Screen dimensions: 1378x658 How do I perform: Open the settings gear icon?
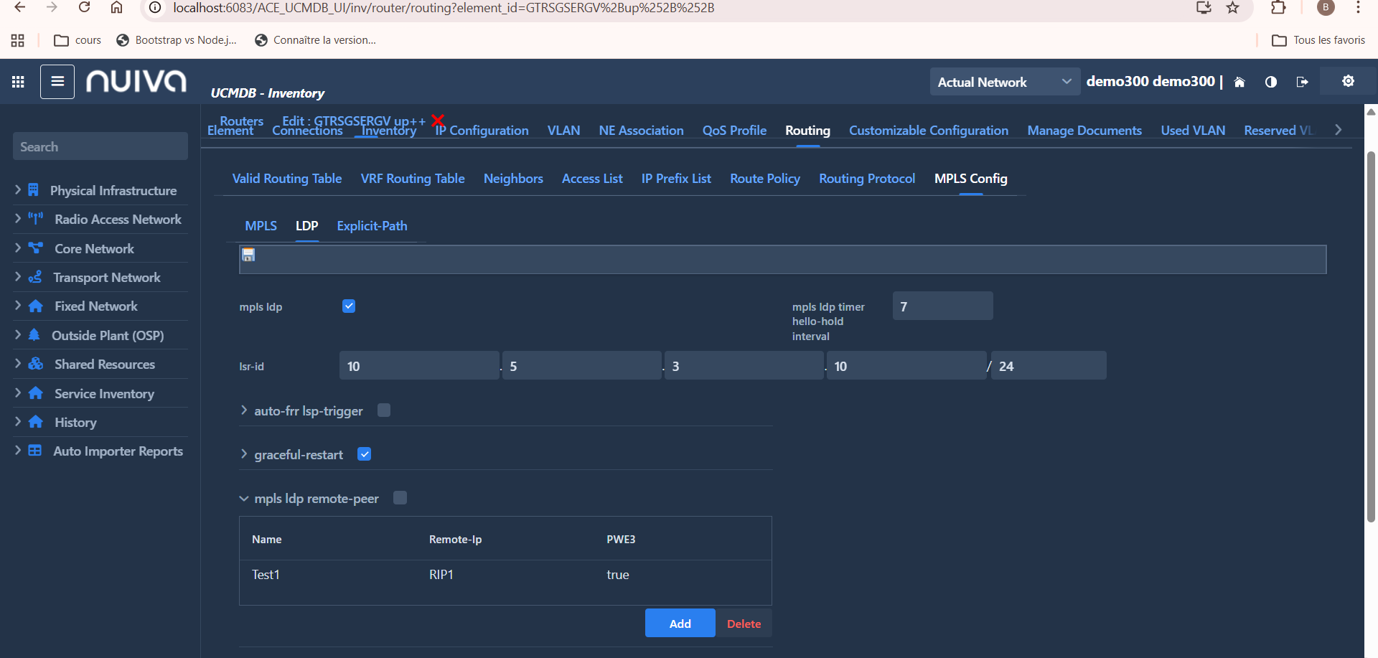(1348, 81)
